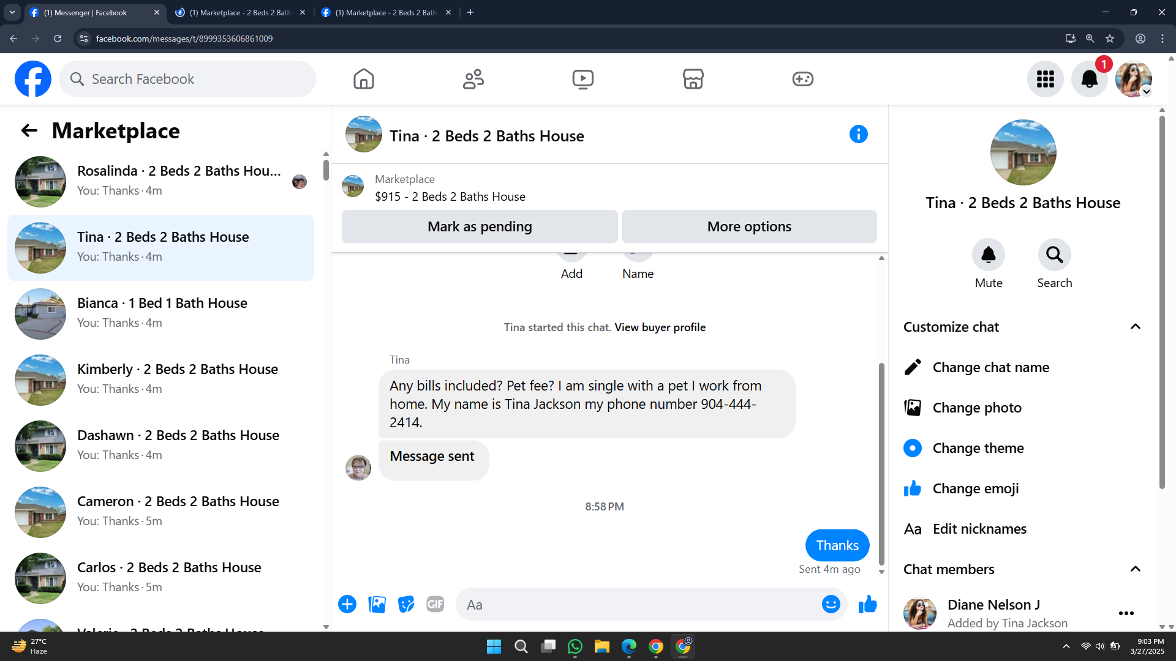The height and width of the screenshot is (661, 1176).
Task: Open the Friends icon in top navigation
Action: (473, 79)
